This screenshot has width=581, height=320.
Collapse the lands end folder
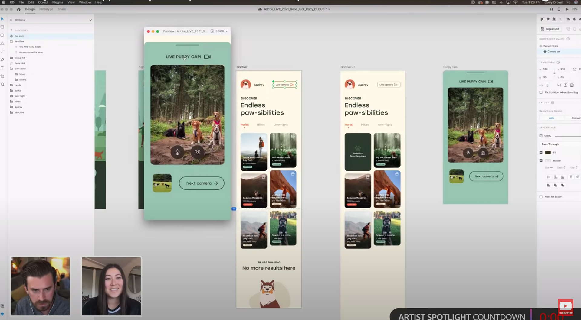(x=11, y=69)
